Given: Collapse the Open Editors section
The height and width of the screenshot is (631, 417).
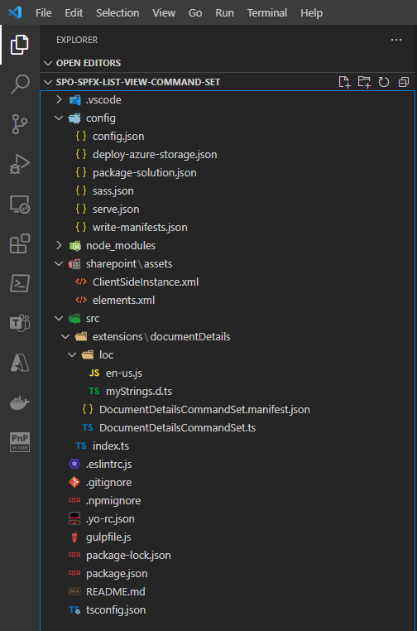Looking at the screenshot, I should [228, 63].
